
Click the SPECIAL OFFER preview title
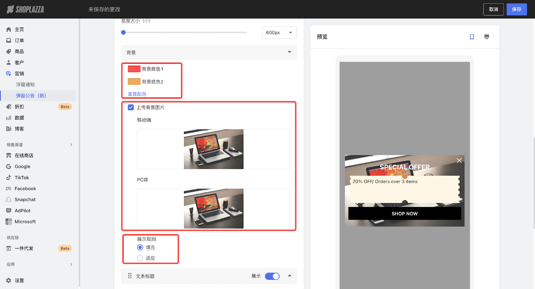[x=405, y=167]
